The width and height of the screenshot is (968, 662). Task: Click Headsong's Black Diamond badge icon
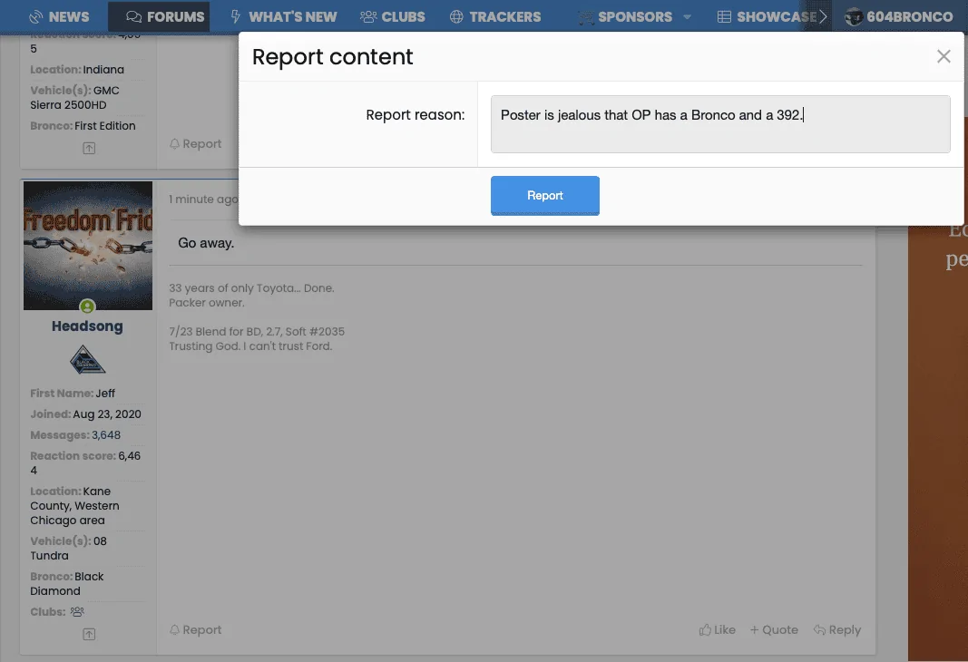(87, 360)
